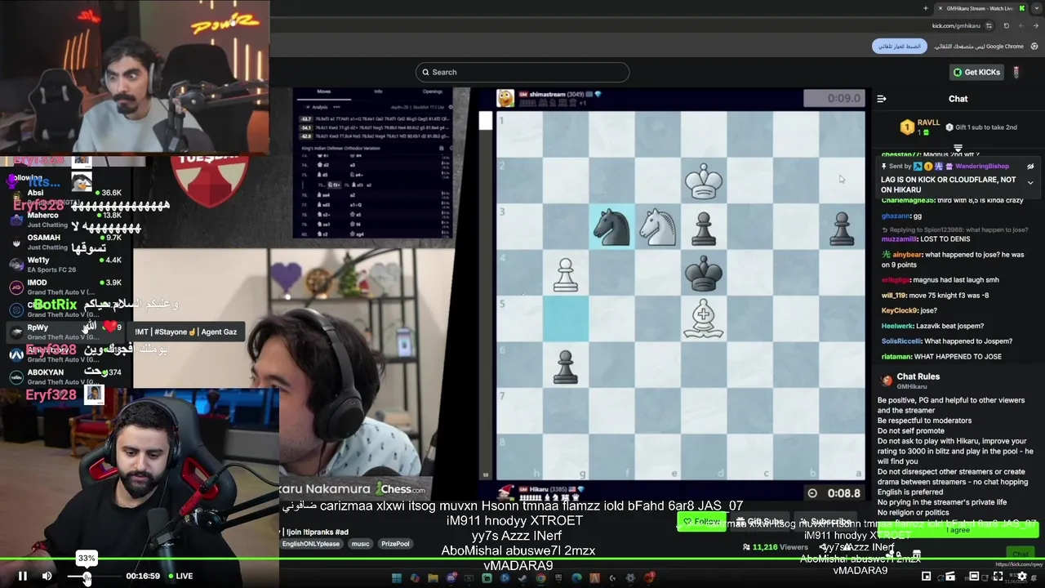Image resolution: width=1045 pixels, height=588 pixels.
Task: Click WanderingBishop username in pinned message
Action: pyautogui.click(x=982, y=166)
